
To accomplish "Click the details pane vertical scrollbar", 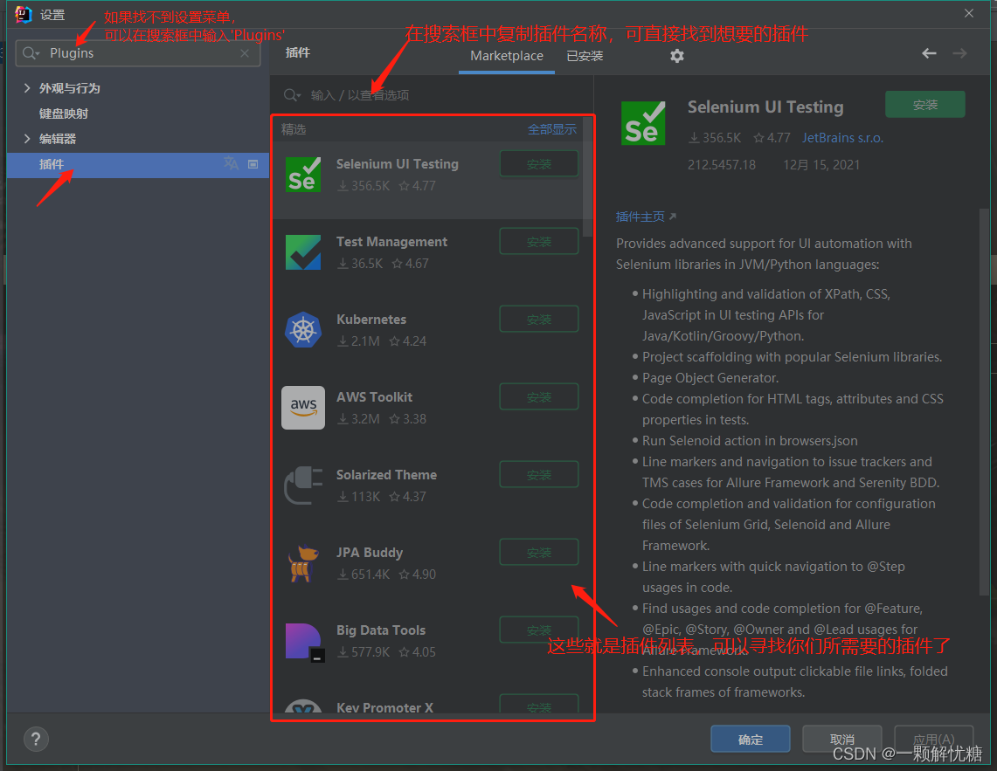I will (984, 401).
